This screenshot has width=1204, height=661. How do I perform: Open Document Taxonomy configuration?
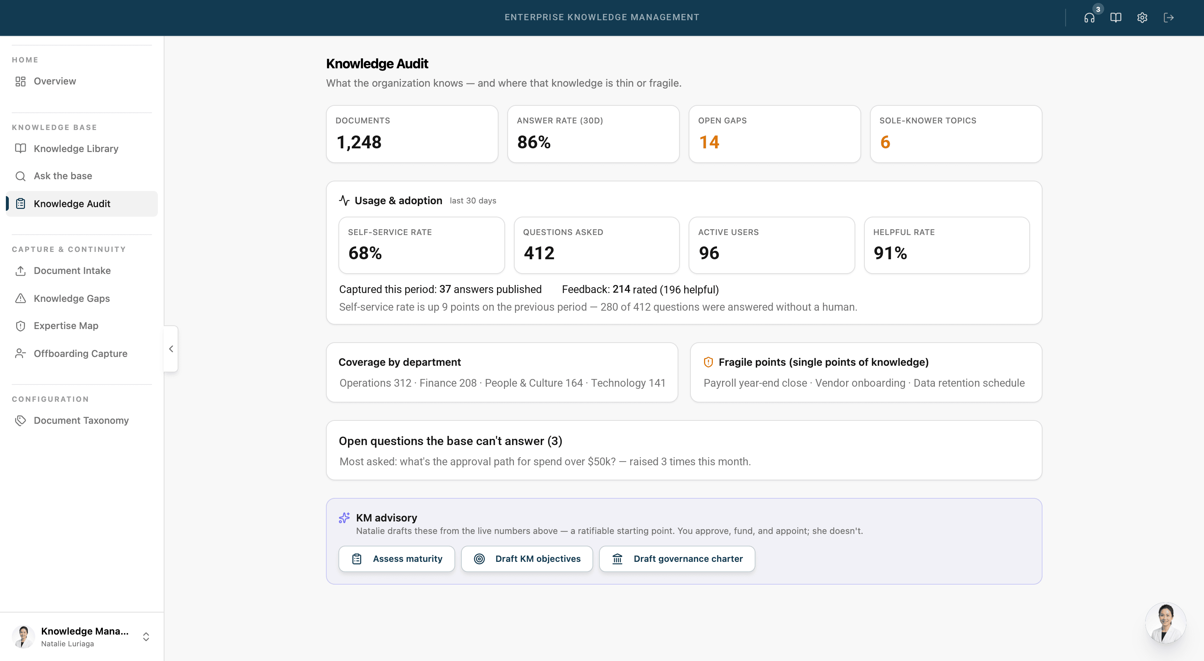[82, 421]
